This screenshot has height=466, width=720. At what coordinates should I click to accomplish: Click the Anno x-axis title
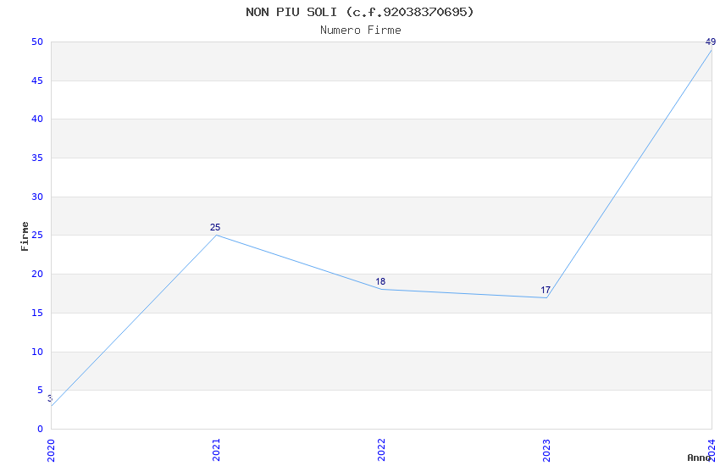click(699, 458)
